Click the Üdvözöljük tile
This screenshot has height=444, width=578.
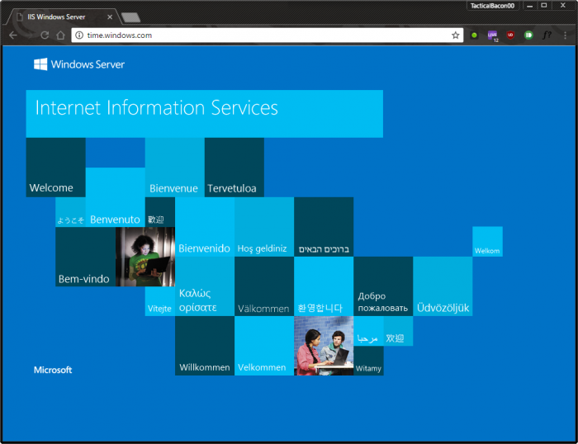(x=443, y=286)
